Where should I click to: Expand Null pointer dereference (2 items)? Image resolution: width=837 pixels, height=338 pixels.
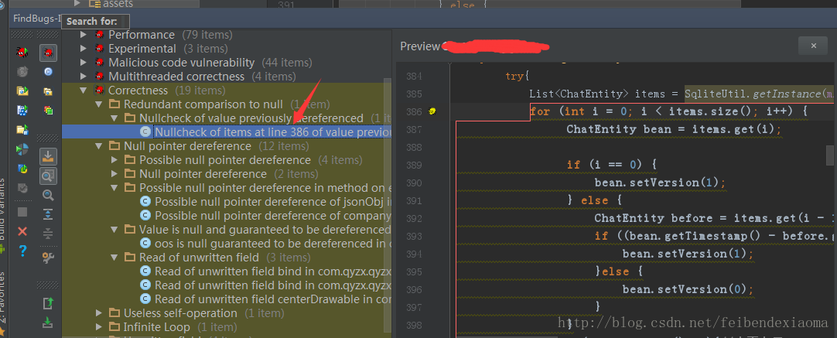(114, 173)
